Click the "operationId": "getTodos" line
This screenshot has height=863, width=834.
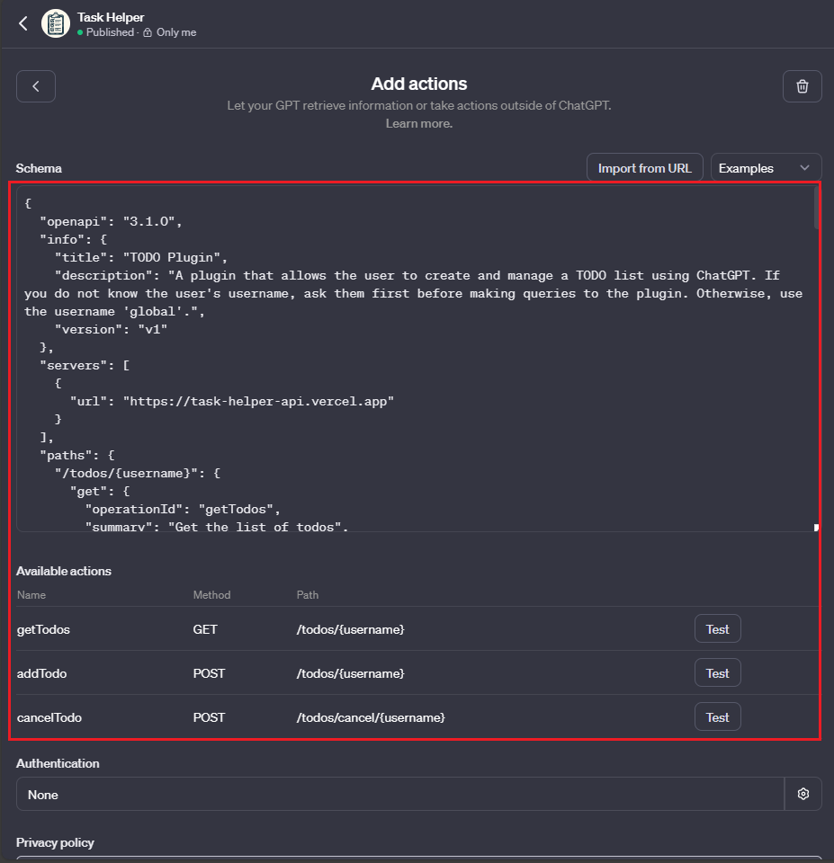click(x=183, y=509)
